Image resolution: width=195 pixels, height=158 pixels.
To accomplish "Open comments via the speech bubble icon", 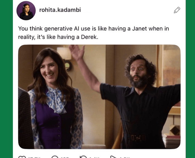I will tap(55, 157).
